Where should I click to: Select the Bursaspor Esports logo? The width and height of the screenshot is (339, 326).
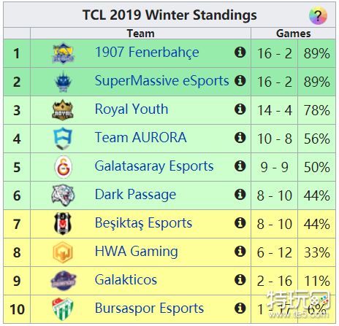point(63,309)
